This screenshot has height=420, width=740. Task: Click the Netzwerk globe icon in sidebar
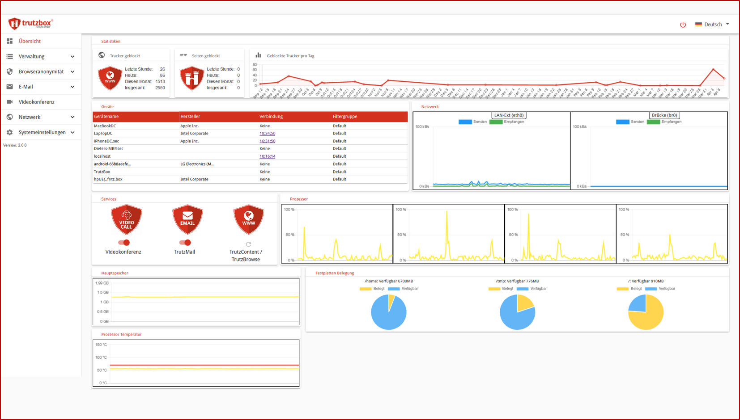pos(10,117)
